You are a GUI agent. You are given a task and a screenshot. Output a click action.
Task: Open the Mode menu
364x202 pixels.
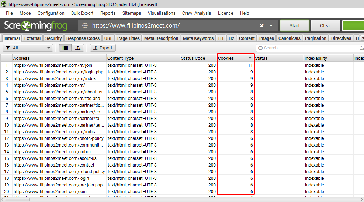[x=25, y=13]
